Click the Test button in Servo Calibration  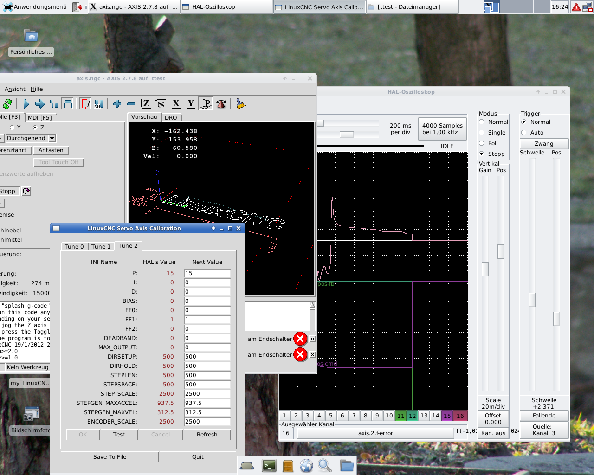119,435
